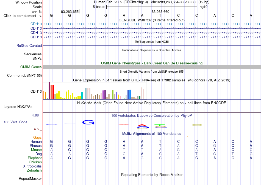Click the 'Click to complement -->' label

point(23,16)
